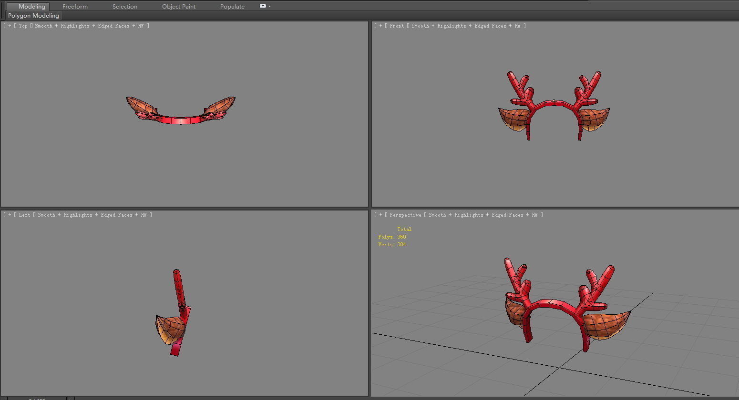Switch to the Object Paint tab
The width and height of the screenshot is (739, 400).
point(179,6)
